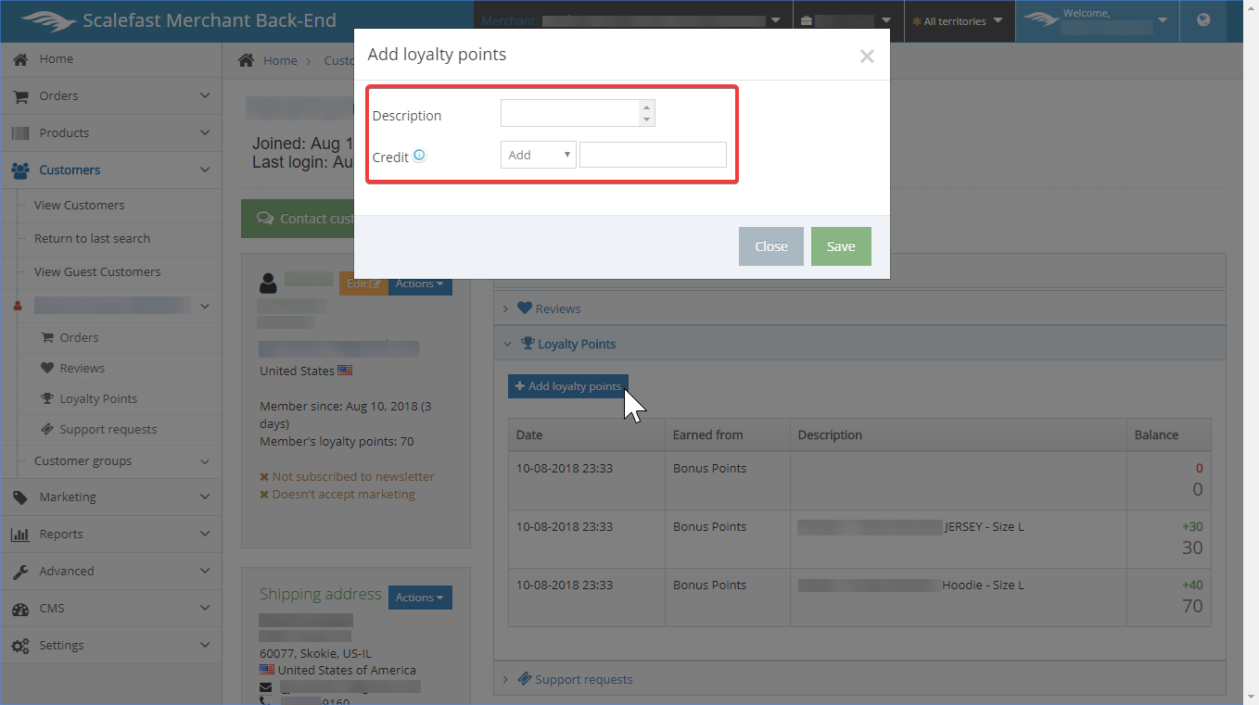Click Support requests ticket icon in sidebar
This screenshot has height=705, width=1259.
(47, 429)
